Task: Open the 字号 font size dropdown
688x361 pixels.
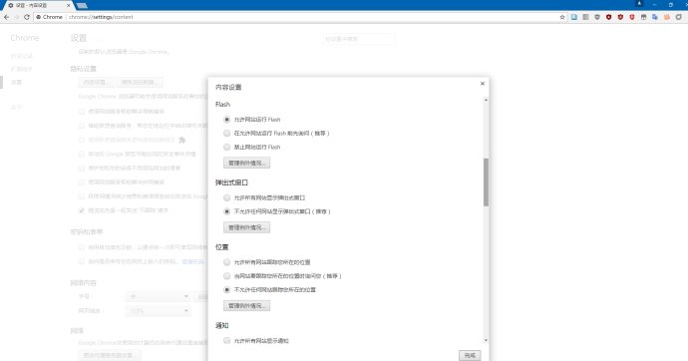Action: 158,297
